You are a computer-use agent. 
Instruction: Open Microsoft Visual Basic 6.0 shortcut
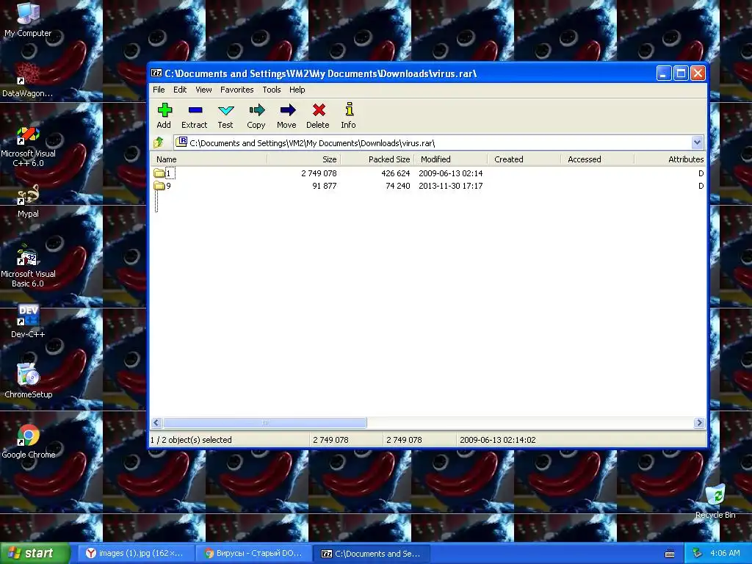click(x=28, y=266)
